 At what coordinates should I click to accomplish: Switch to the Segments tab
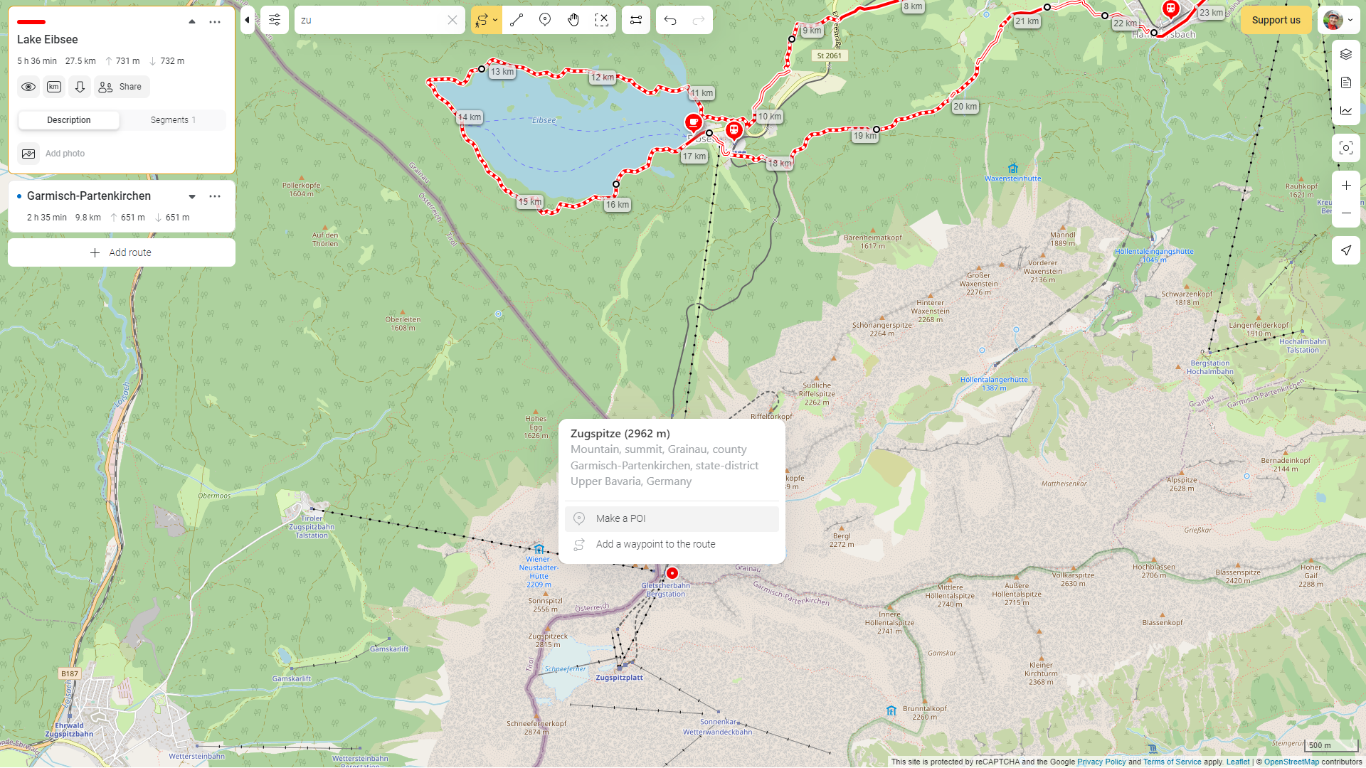pyautogui.click(x=173, y=120)
